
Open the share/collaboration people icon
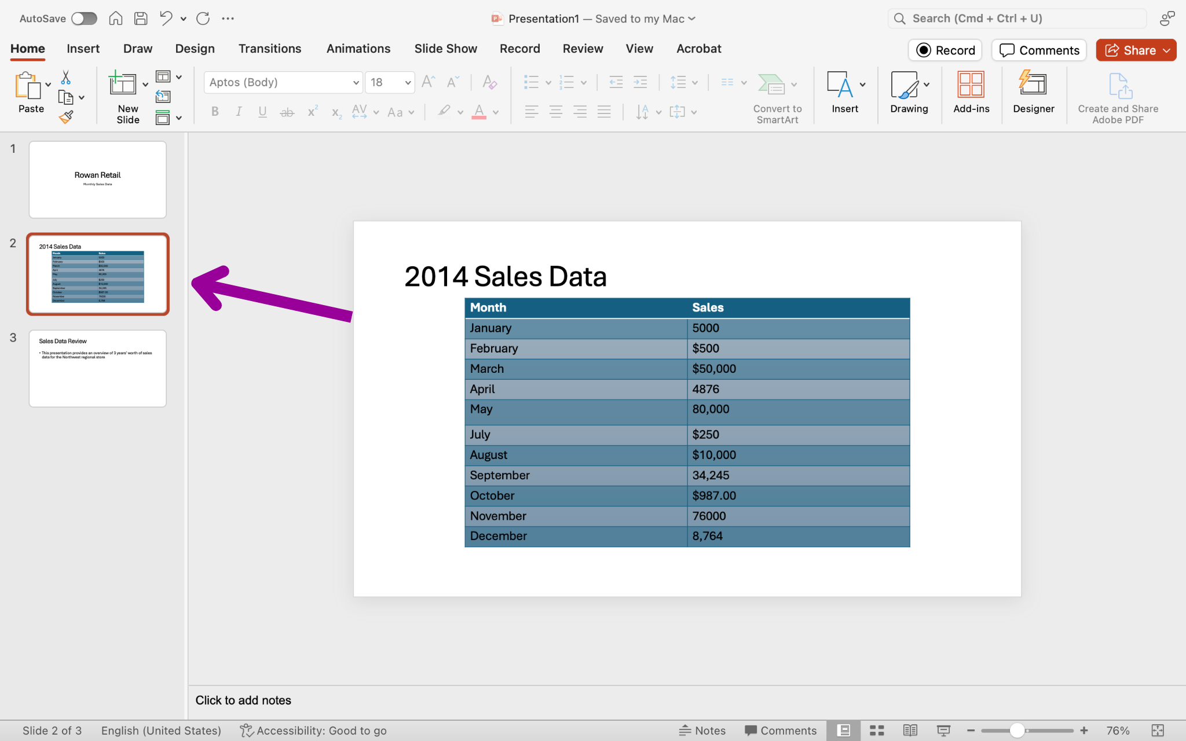coord(1167,19)
